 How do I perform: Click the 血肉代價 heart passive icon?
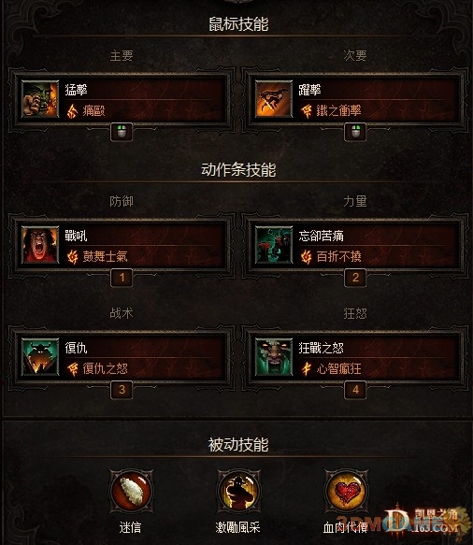tap(346, 491)
